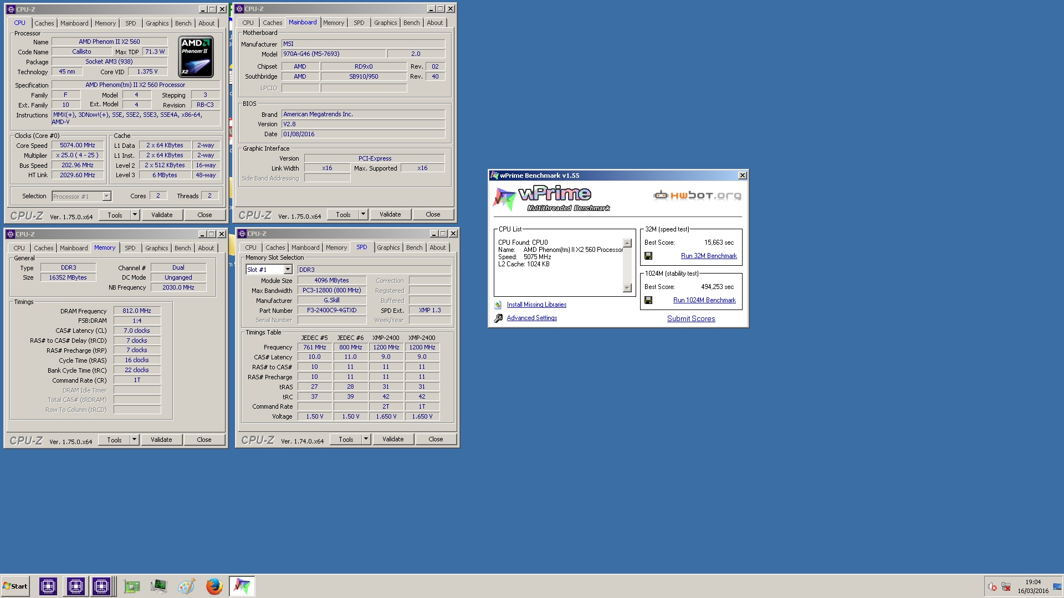1064x598 pixels.
Task: Click scroll-up arrow in wPrime CPU List
Action: pos(627,243)
